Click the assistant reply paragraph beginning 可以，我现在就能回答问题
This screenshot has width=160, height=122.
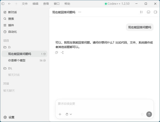[x=104, y=45]
